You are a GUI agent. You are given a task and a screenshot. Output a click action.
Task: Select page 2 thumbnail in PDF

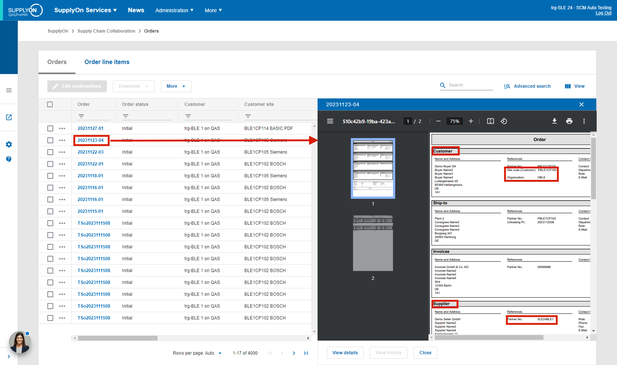pyautogui.click(x=373, y=243)
